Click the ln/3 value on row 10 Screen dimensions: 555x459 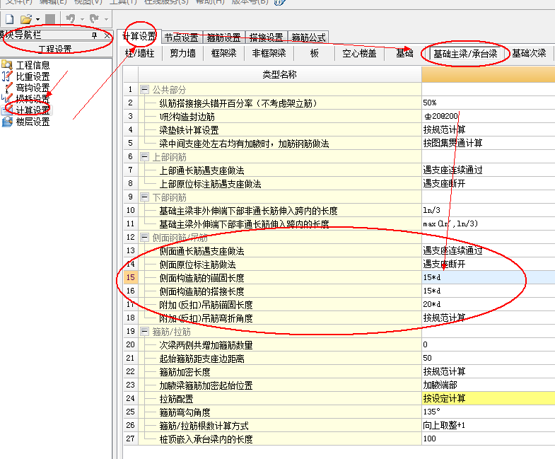[488, 210]
